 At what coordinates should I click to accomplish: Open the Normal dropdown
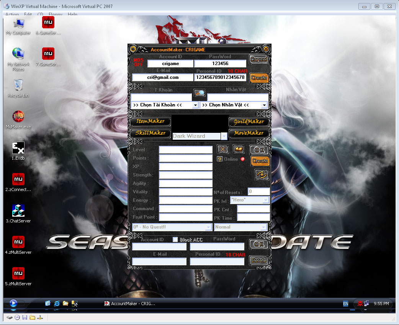(263, 227)
